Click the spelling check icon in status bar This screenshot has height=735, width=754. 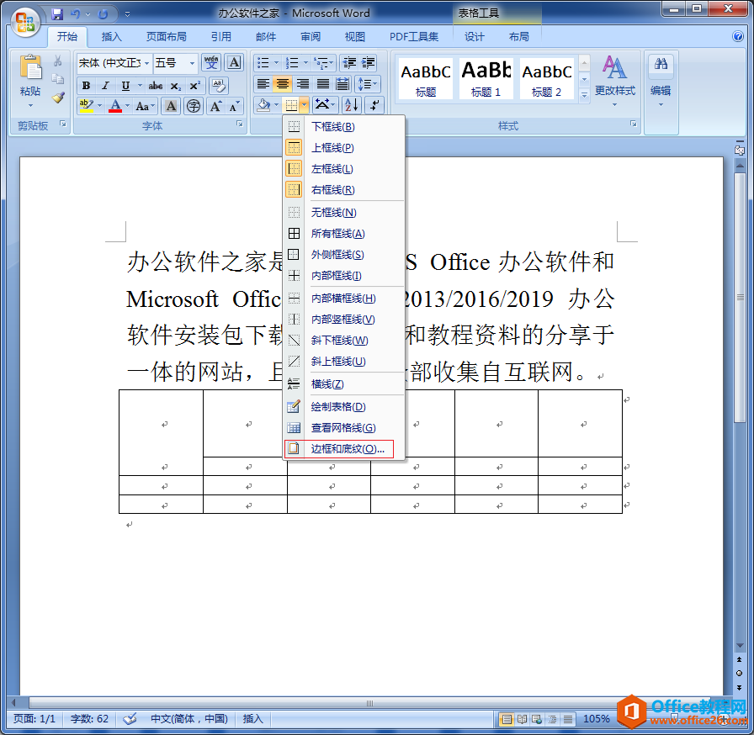130,719
